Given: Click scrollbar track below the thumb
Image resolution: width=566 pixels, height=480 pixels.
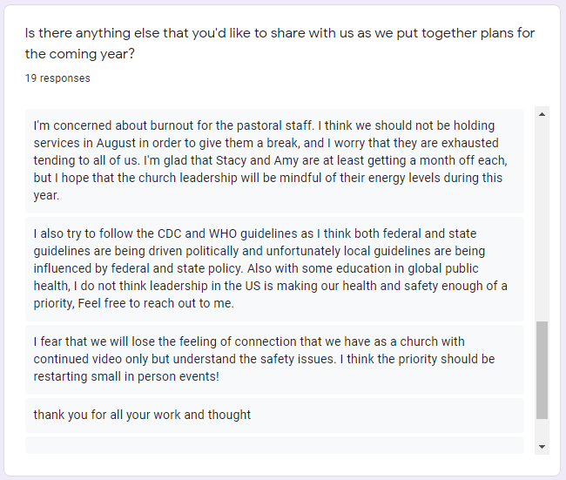Looking at the screenshot, I should (542, 429).
